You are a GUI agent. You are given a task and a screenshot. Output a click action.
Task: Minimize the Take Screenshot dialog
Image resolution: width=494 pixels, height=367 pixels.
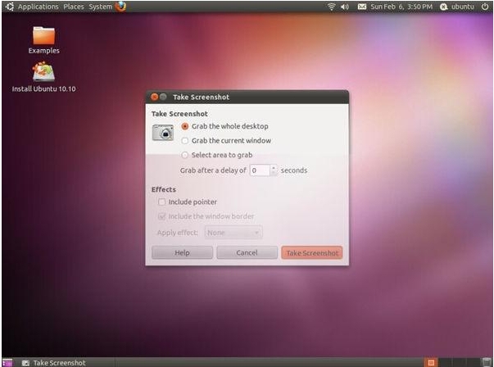pyautogui.click(x=163, y=97)
